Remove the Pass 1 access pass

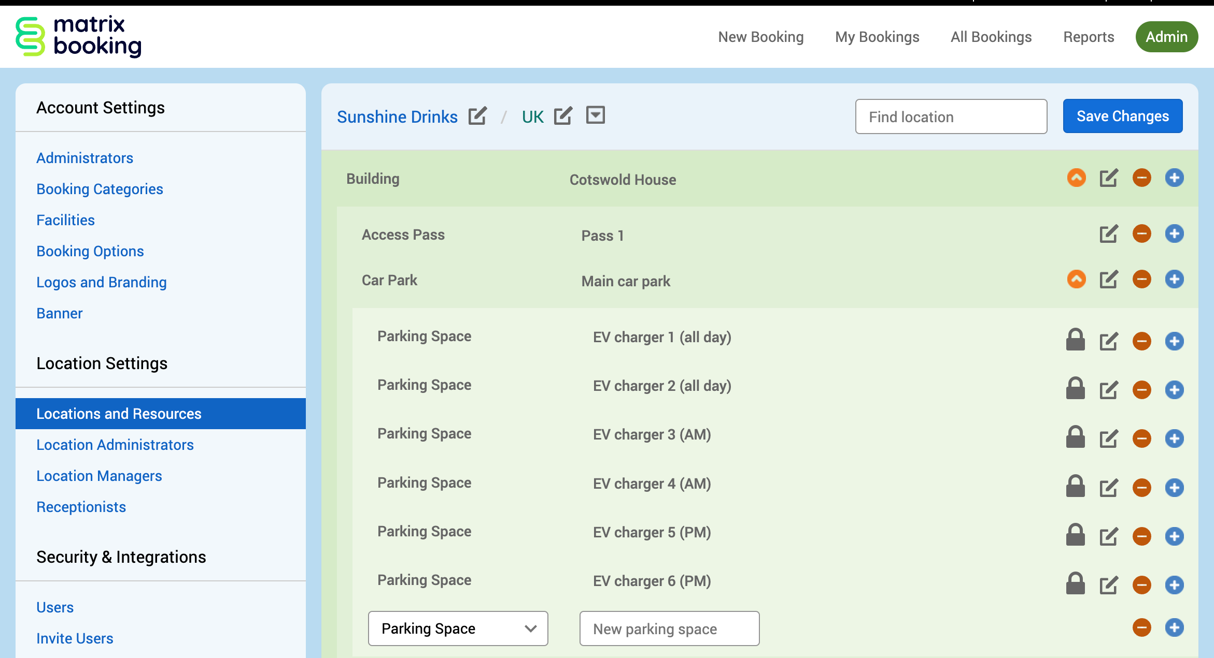[1141, 234]
